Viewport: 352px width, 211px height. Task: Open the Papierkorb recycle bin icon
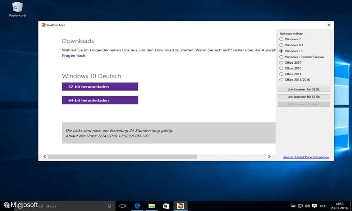pos(17,9)
